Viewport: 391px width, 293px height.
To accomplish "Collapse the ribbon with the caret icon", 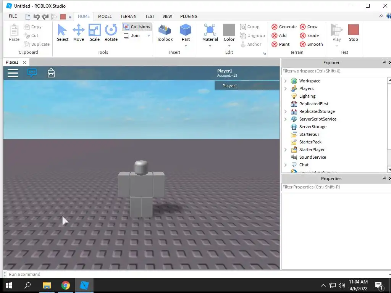I will click(x=381, y=16).
